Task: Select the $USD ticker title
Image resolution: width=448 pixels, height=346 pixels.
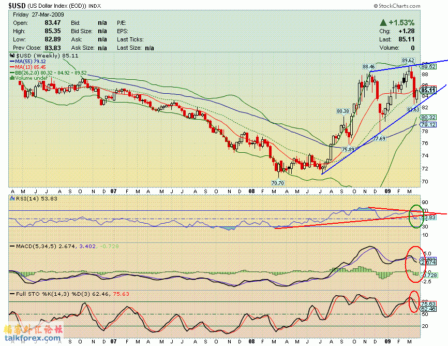Action: 17,5
